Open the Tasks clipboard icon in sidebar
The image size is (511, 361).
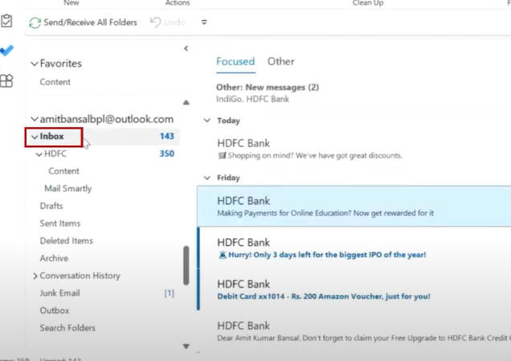pos(6,21)
